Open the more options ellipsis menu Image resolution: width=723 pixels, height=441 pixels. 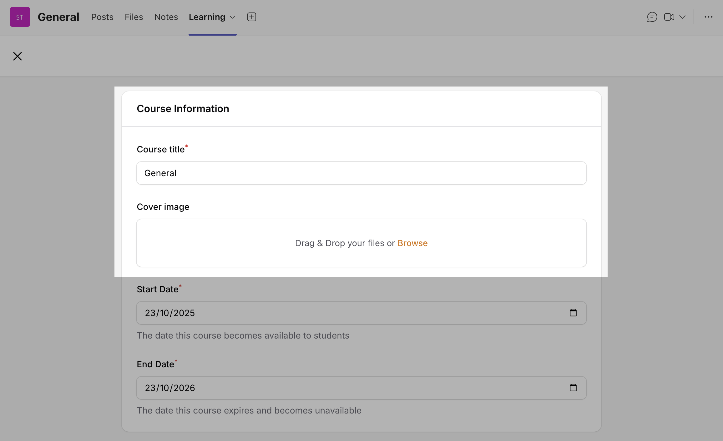click(708, 17)
